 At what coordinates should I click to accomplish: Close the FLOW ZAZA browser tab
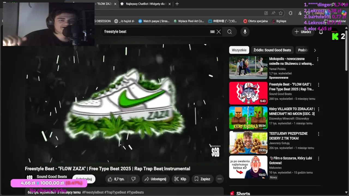coord(115,4)
